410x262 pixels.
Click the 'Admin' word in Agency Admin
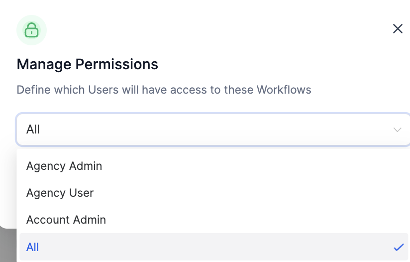coord(86,166)
